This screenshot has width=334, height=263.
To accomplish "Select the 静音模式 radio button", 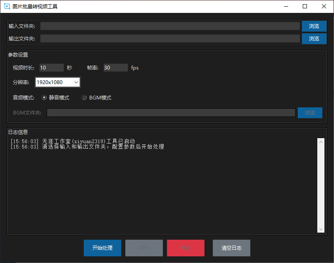I will (45, 98).
